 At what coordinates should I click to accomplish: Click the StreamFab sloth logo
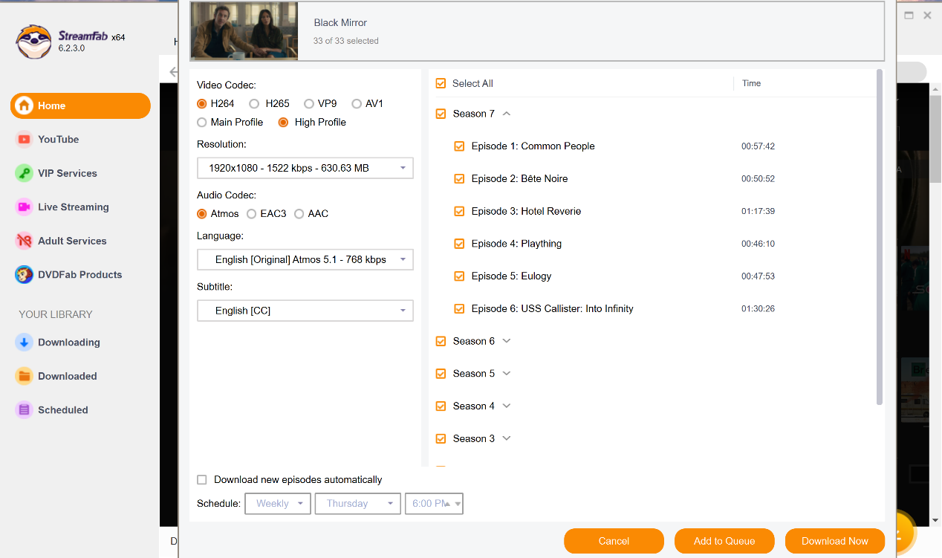coord(34,41)
